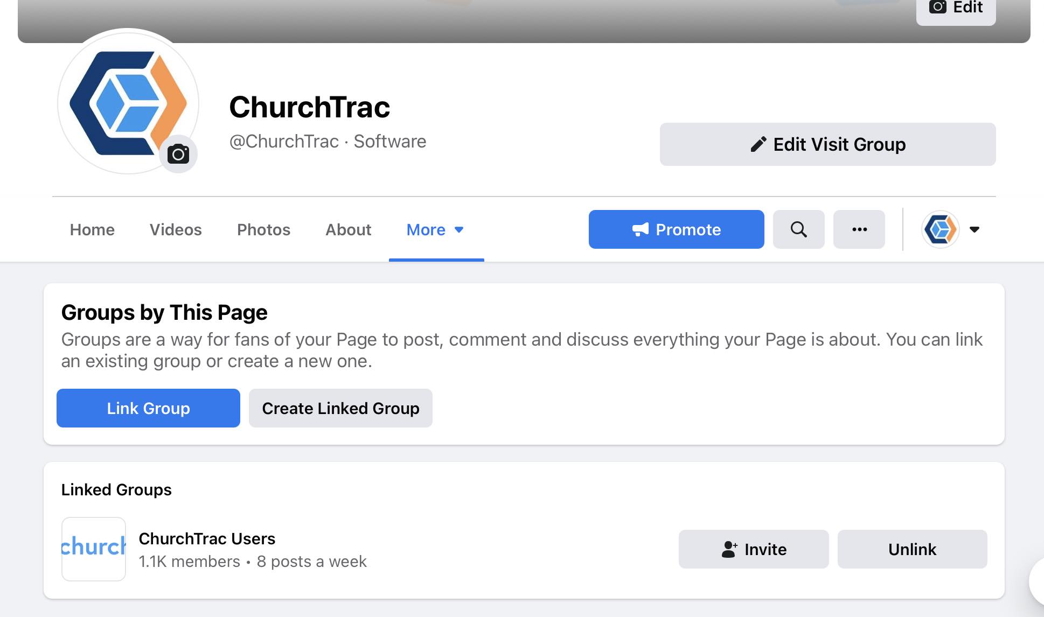Invite people to ChurchTrac Users group
This screenshot has height=617, width=1044.
[x=754, y=549]
